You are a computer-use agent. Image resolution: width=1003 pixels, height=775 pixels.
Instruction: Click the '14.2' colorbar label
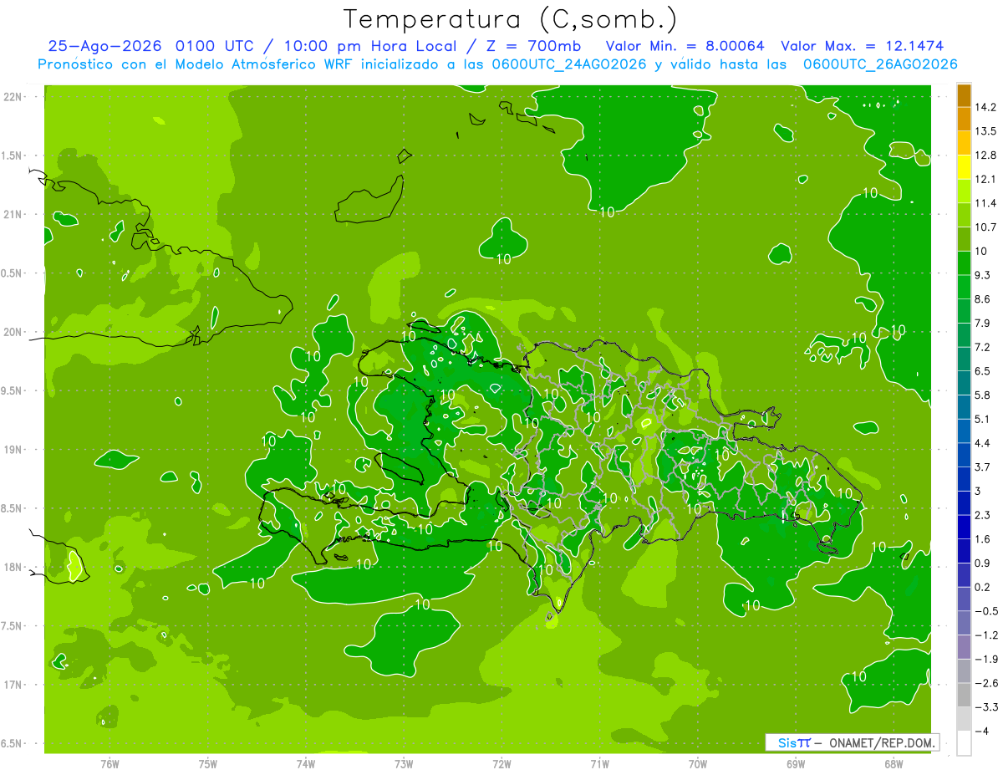[985, 107]
